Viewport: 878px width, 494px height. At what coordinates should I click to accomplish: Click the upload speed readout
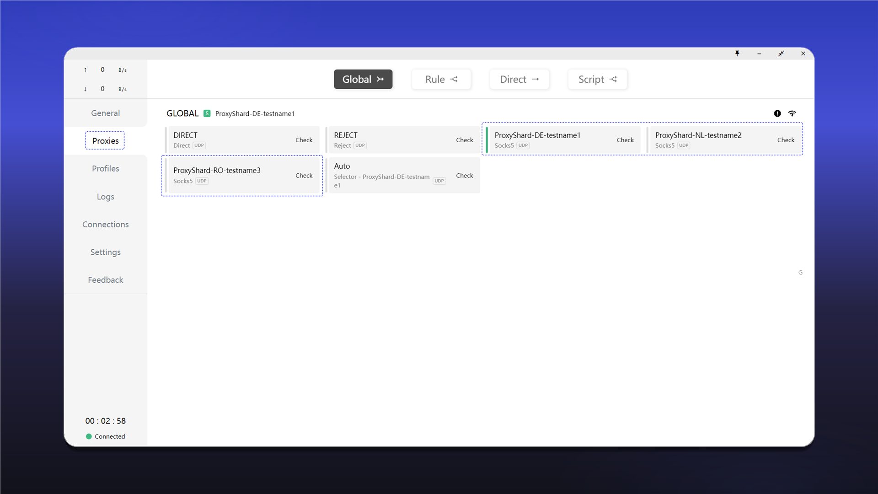(106, 70)
